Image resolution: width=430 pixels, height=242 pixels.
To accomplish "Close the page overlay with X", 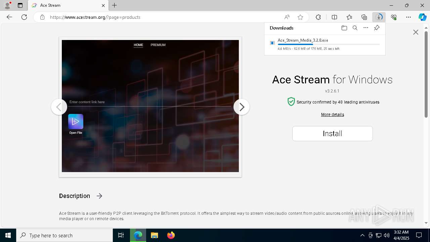I will click(x=416, y=32).
